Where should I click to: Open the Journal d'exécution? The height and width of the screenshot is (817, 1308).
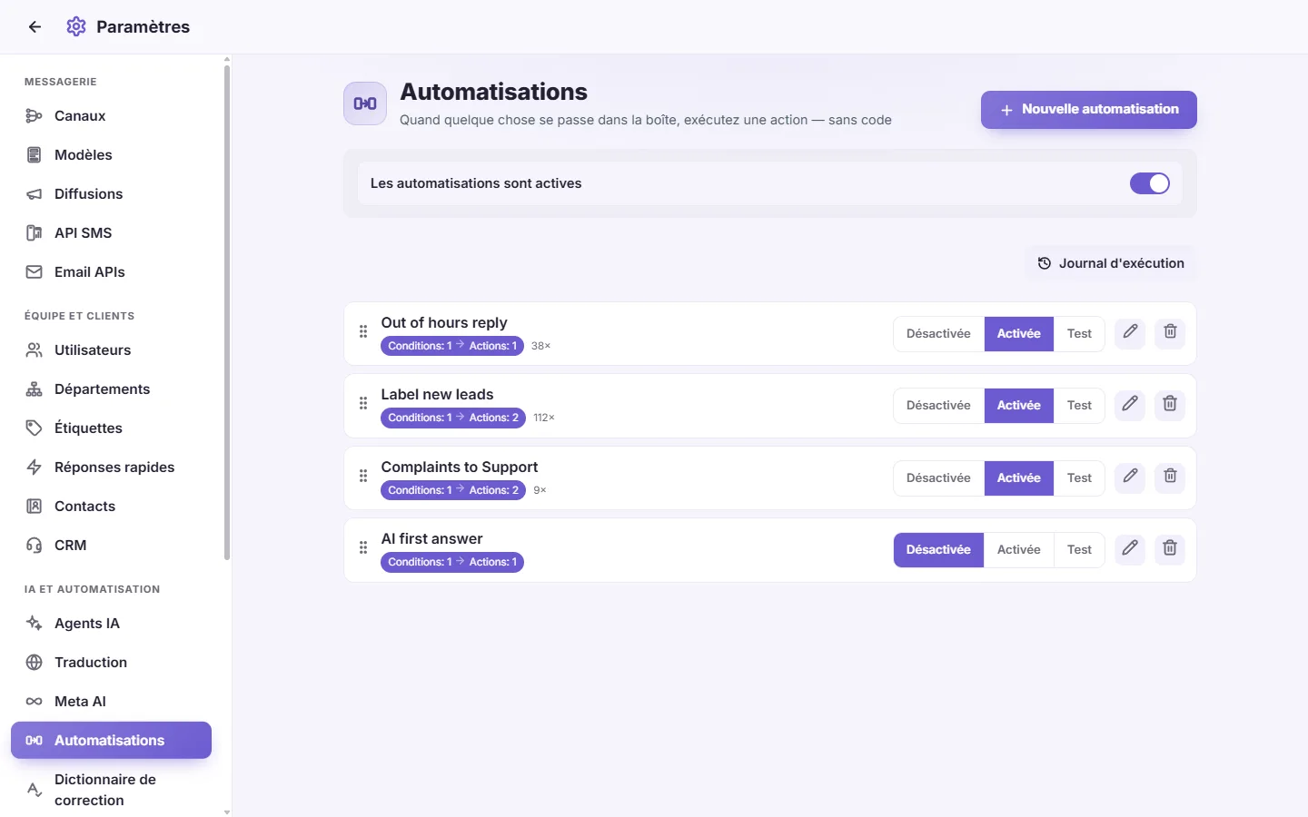(1111, 263)
